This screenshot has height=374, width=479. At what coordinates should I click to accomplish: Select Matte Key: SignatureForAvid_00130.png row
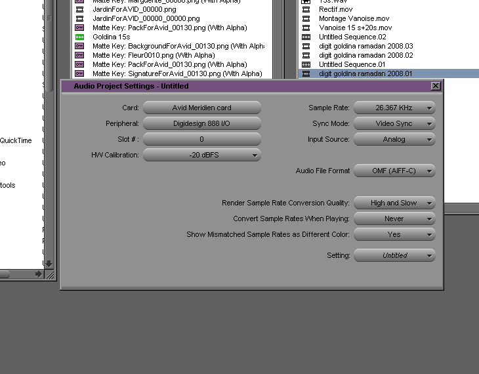pos(177,73)
